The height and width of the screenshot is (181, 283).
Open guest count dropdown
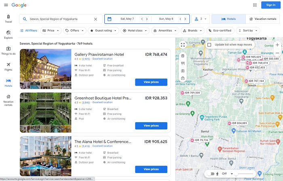201,19
